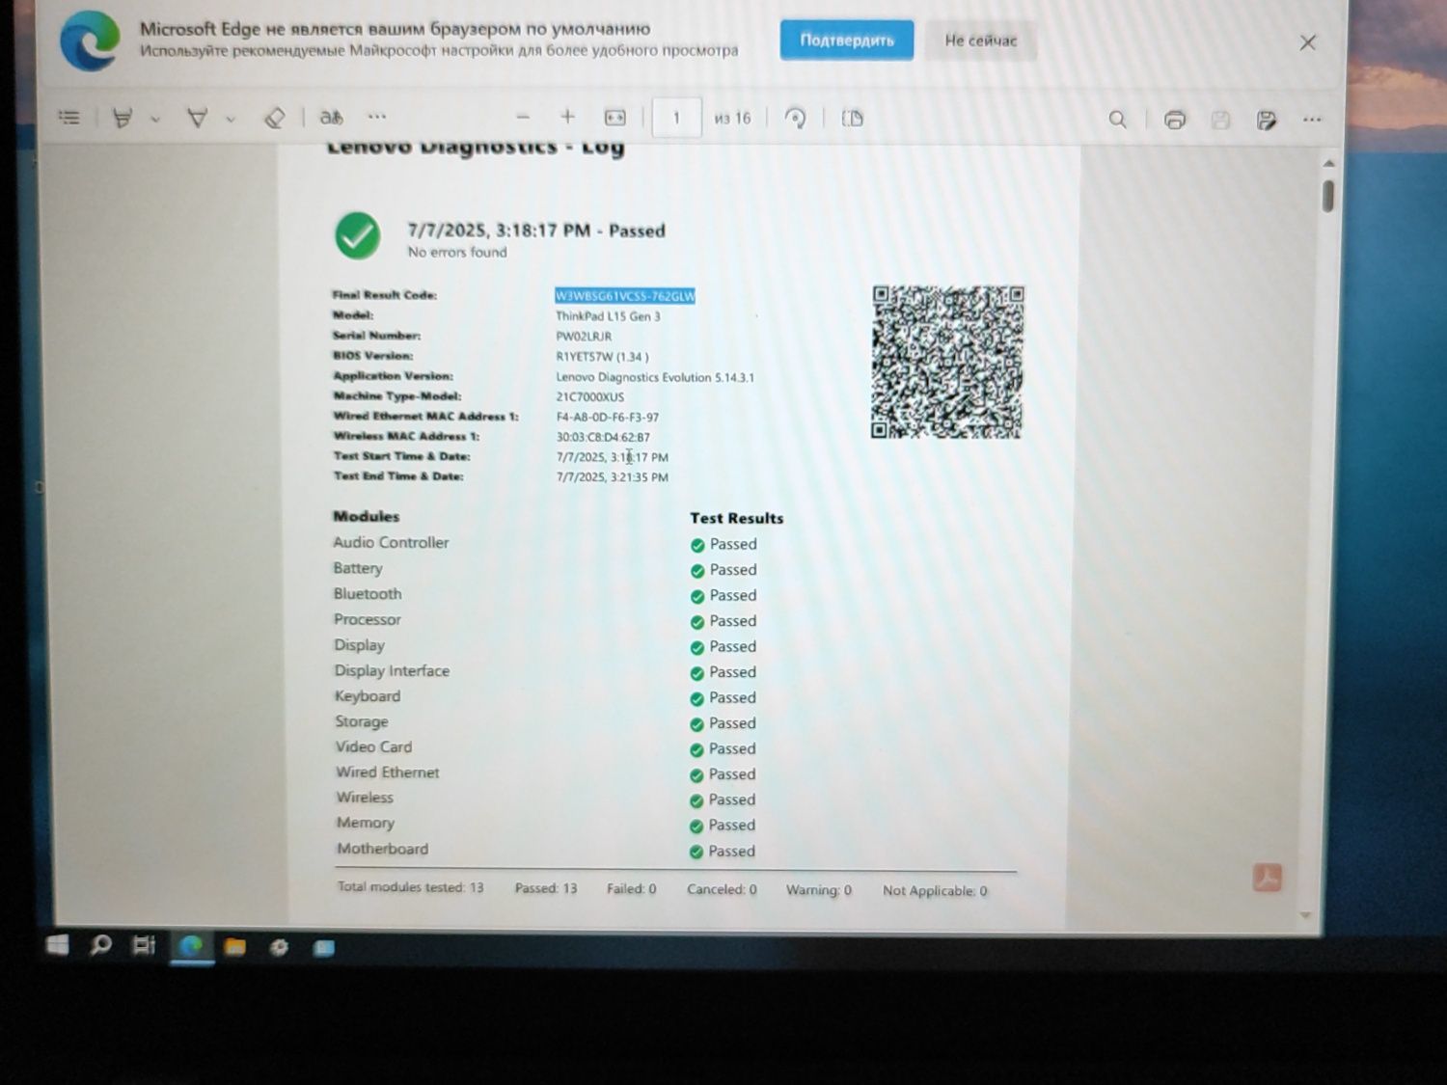Click the QR code image
Viewport: 1447px width, 1085px height.
946,362
